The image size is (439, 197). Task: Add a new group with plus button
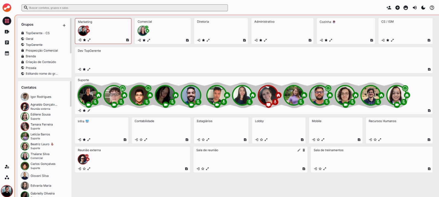[x=64, y=25]
